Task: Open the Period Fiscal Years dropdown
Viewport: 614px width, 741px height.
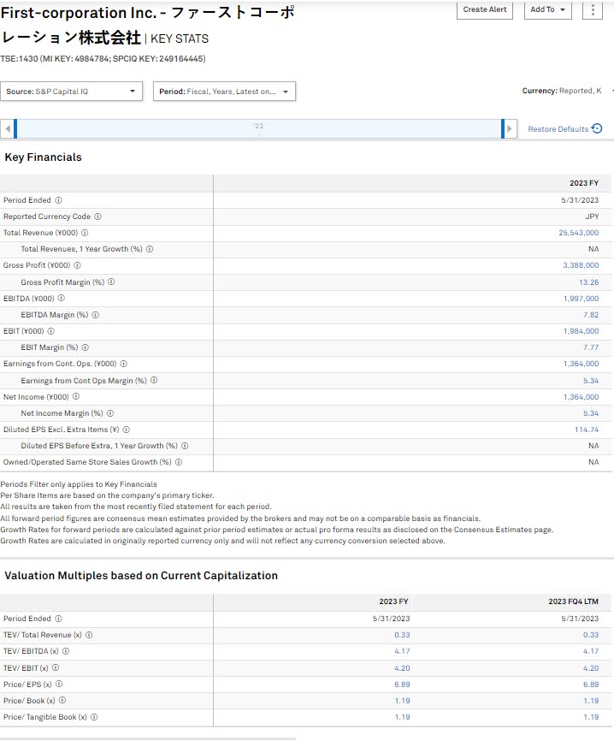Action: click(224, 92)
